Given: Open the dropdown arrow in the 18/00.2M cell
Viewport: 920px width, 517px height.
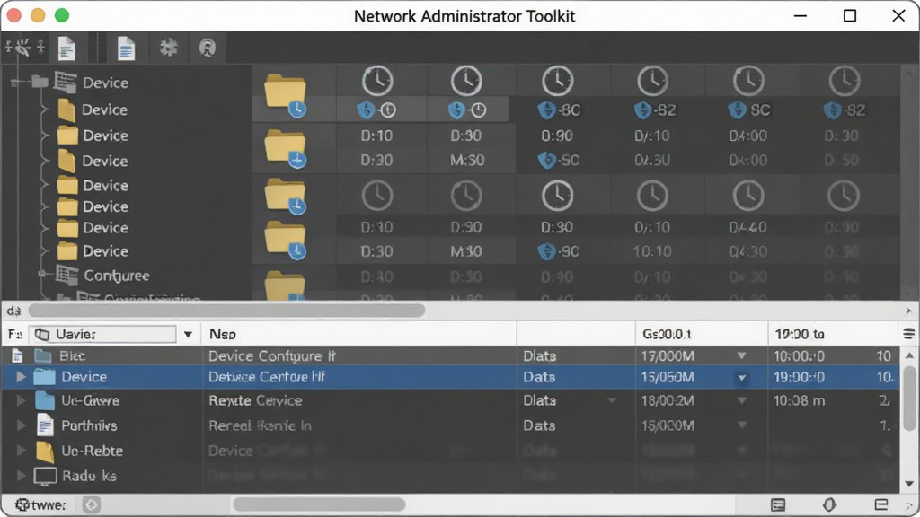Looking at the screenshot, I should [x=741, y=400].
